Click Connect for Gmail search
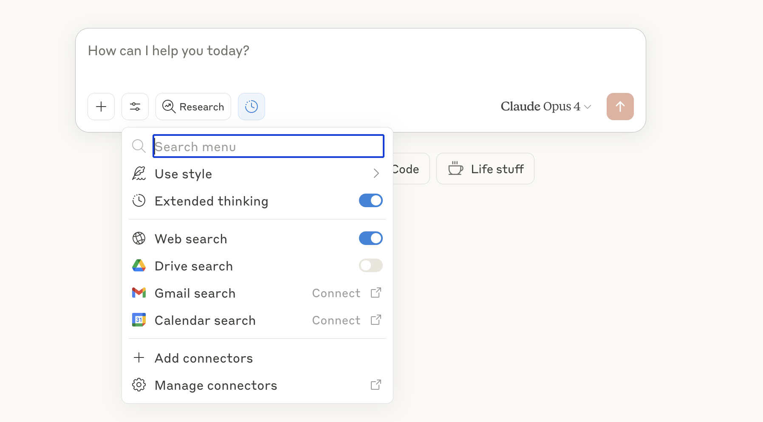 click(336, 293)
